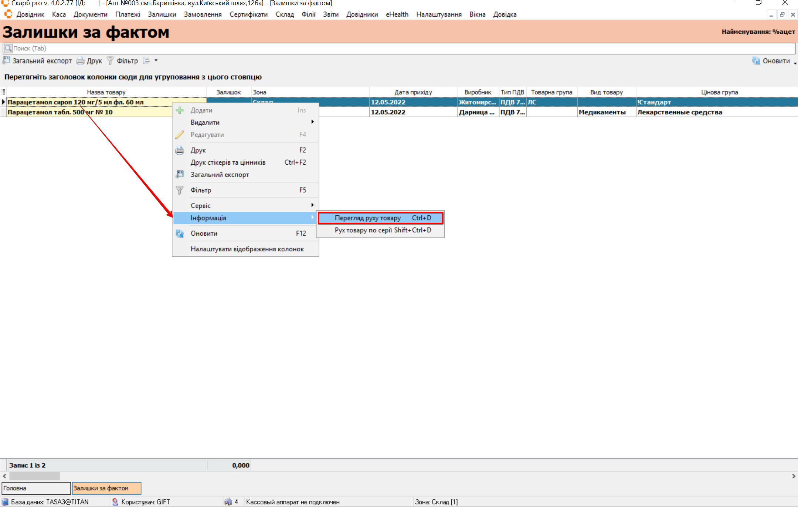Click the list grouping icon beside Фільтр toolbar button

[146, 61]
